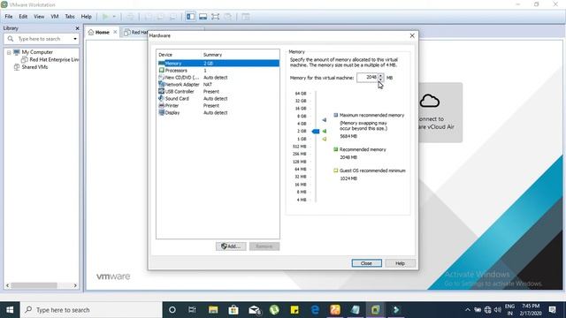Click the revert snapshot toolbar icon

pyautogui.click(x=160, y=17)
